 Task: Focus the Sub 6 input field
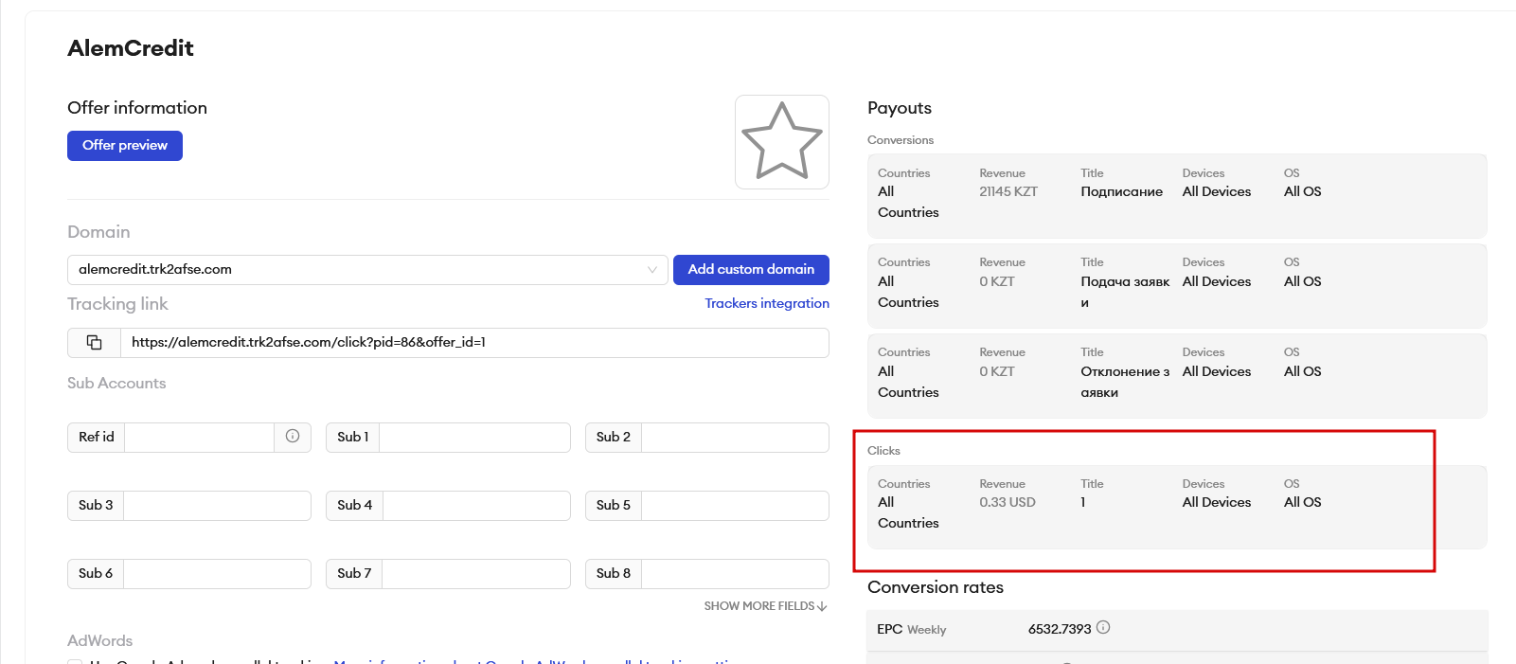(x=217, y=574)
